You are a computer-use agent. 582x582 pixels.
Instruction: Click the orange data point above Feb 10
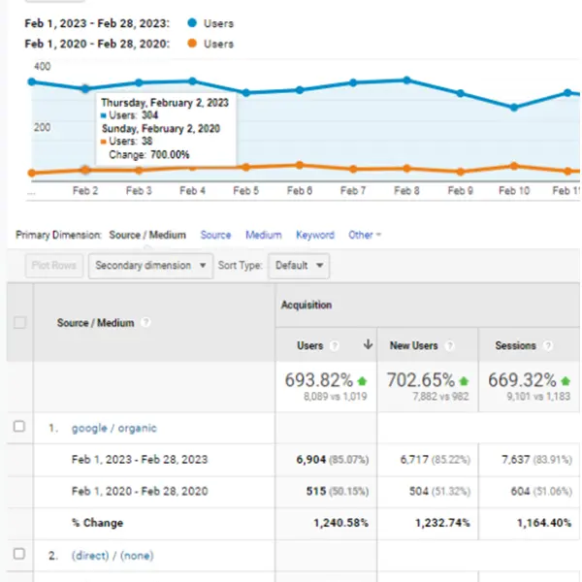514,166
